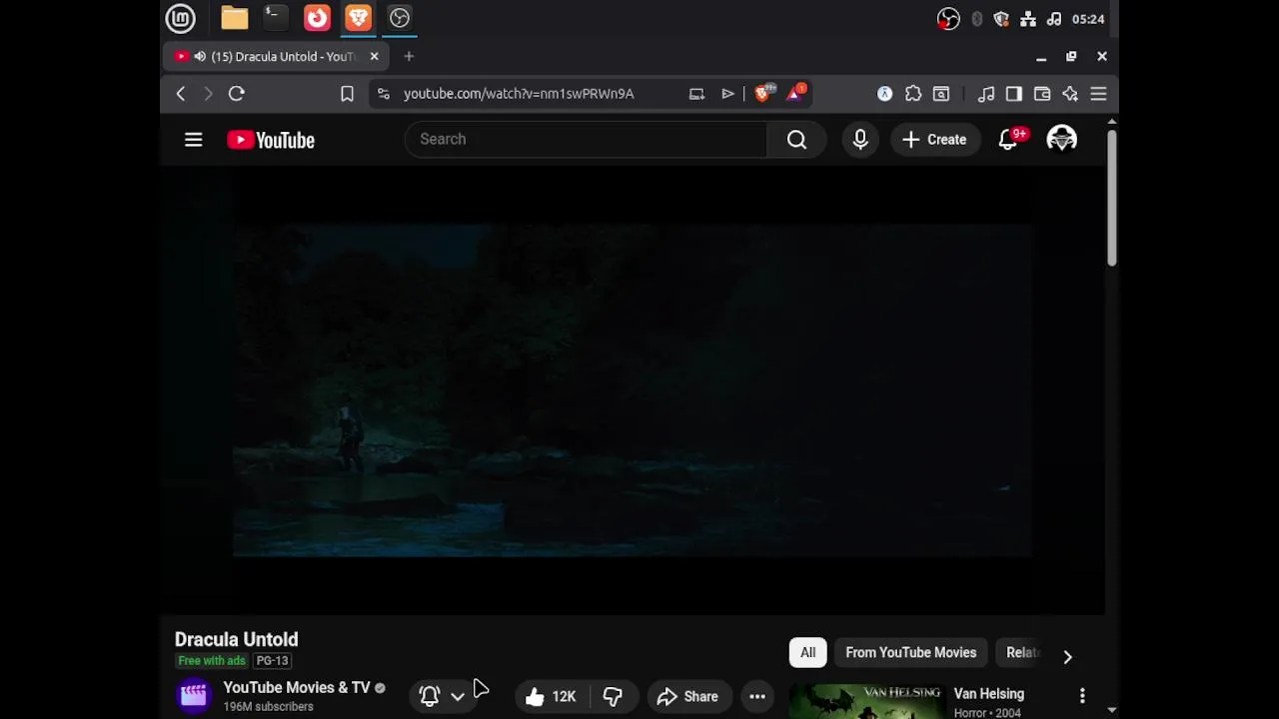1279x719 pixels.
Task: Go to the YouTube home logo
Action: point(271,140)
